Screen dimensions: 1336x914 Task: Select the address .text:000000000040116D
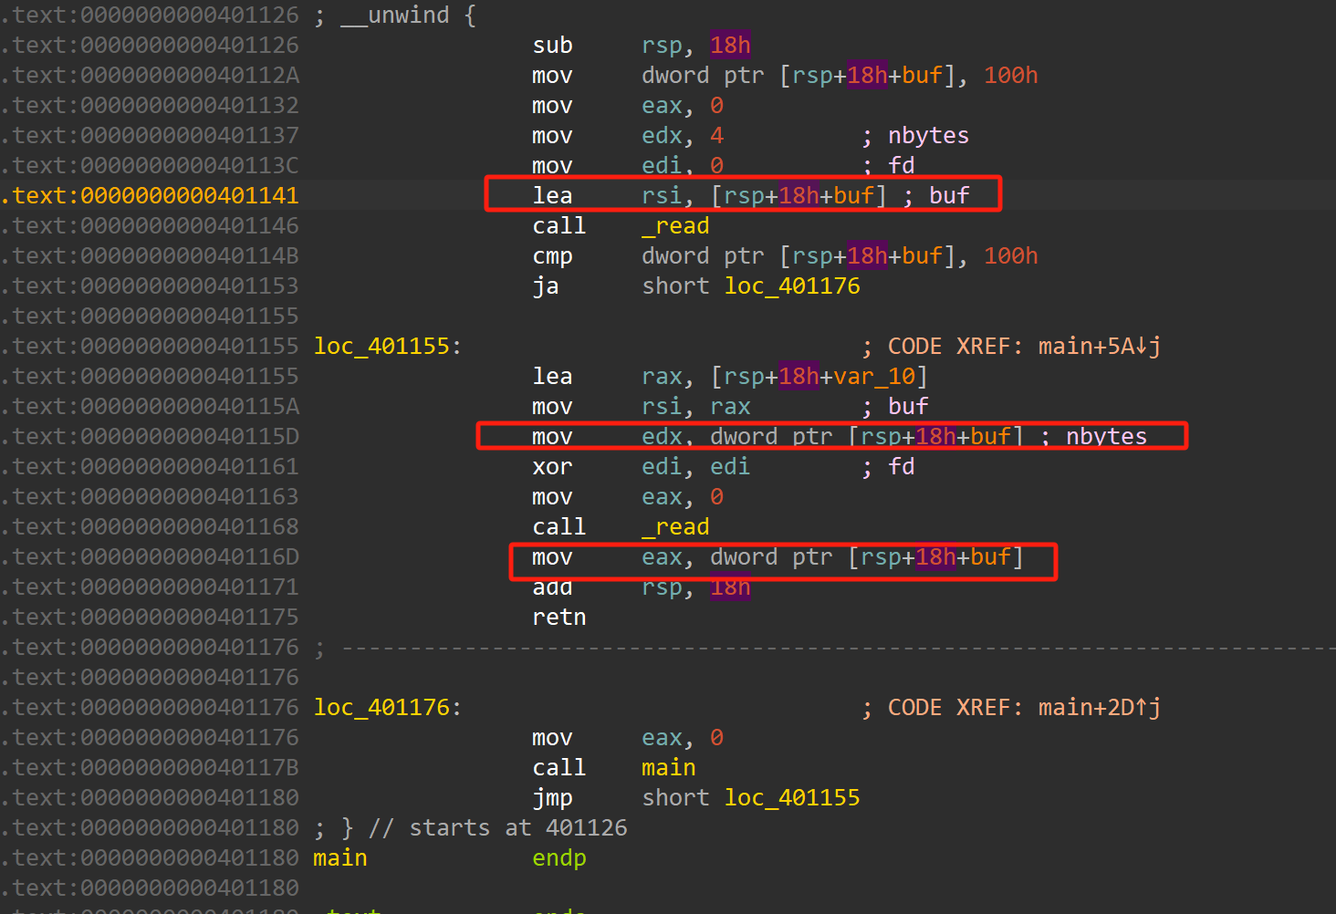click(x=150, y=556)
